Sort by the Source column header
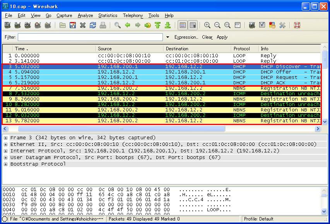 pos(130,49)
